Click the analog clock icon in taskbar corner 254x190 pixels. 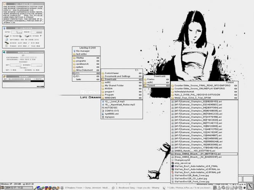[x=250, y=186]
